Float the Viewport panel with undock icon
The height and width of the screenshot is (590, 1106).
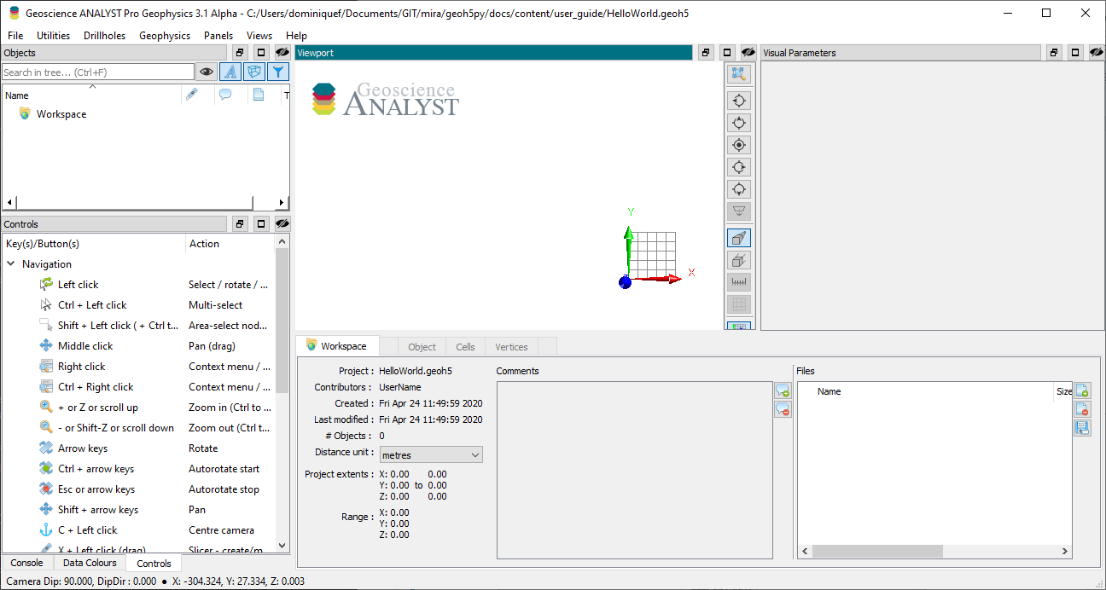[706, 53]
